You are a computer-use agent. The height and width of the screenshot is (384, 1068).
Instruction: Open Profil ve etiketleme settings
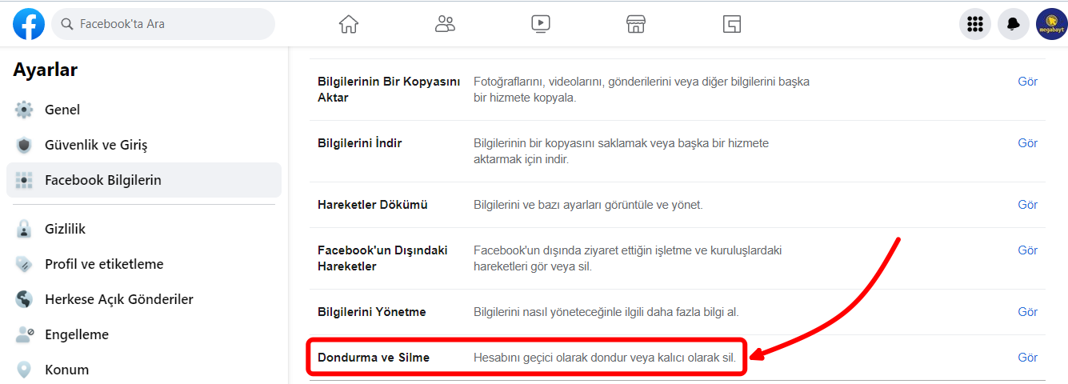144,264
